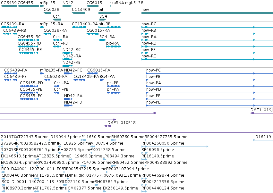273x193 pixels.
Task: Open the AT22343.5prime EST
Action: coord(17,140)
